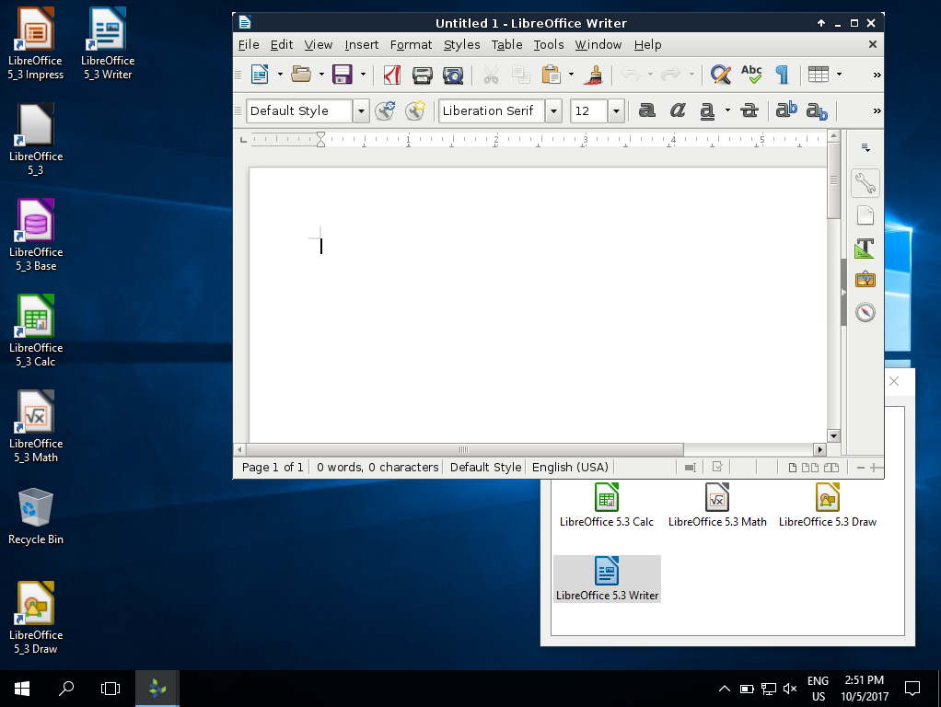Screen dimensions: 941x707
Task: Open the Liberation Serif font name dropdown
Action: [x=553, y=110]
